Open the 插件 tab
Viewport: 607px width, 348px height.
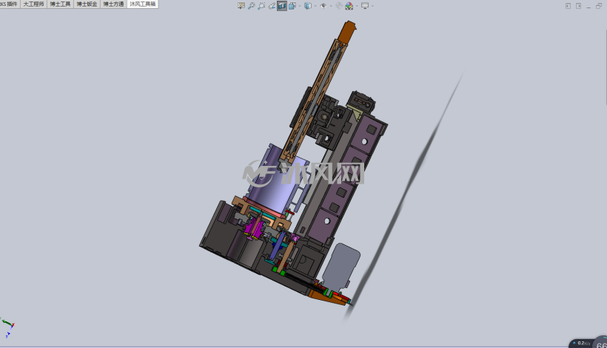tap(10, 4)
